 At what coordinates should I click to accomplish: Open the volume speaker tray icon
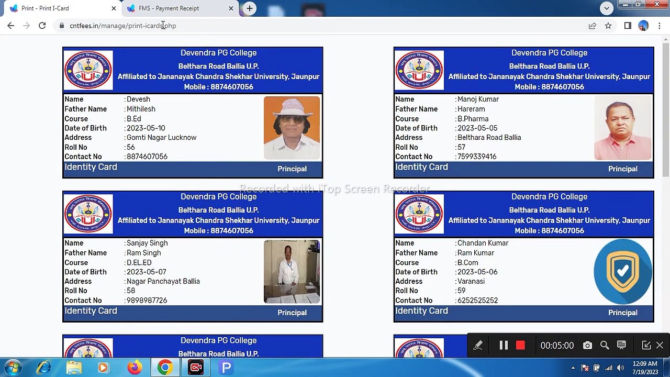(x=620, y=368)
